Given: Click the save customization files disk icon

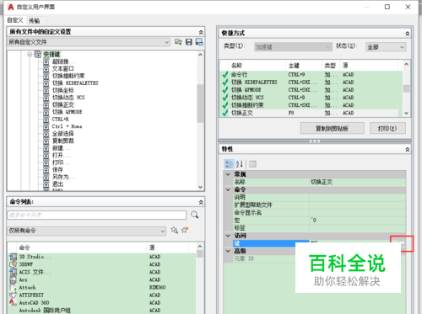Looking at the screenshot, I should click(189, 42).
